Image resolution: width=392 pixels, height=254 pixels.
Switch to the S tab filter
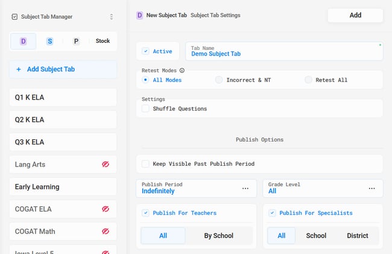50,41
